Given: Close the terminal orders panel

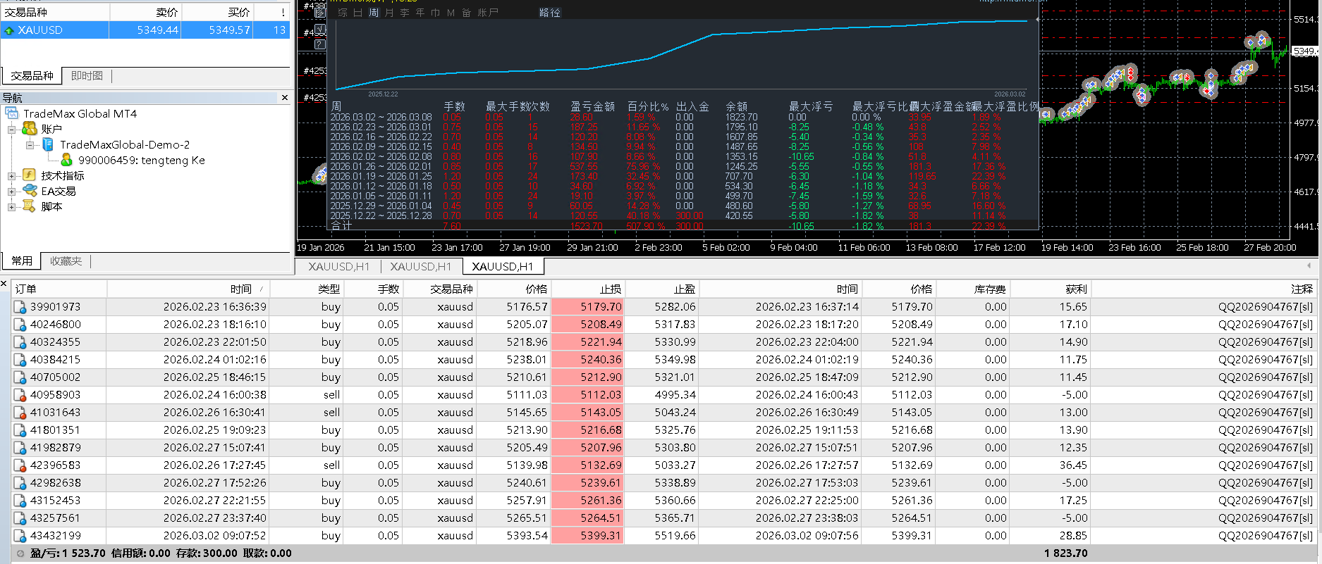Looking at the screenshot, I should [4, 284].
